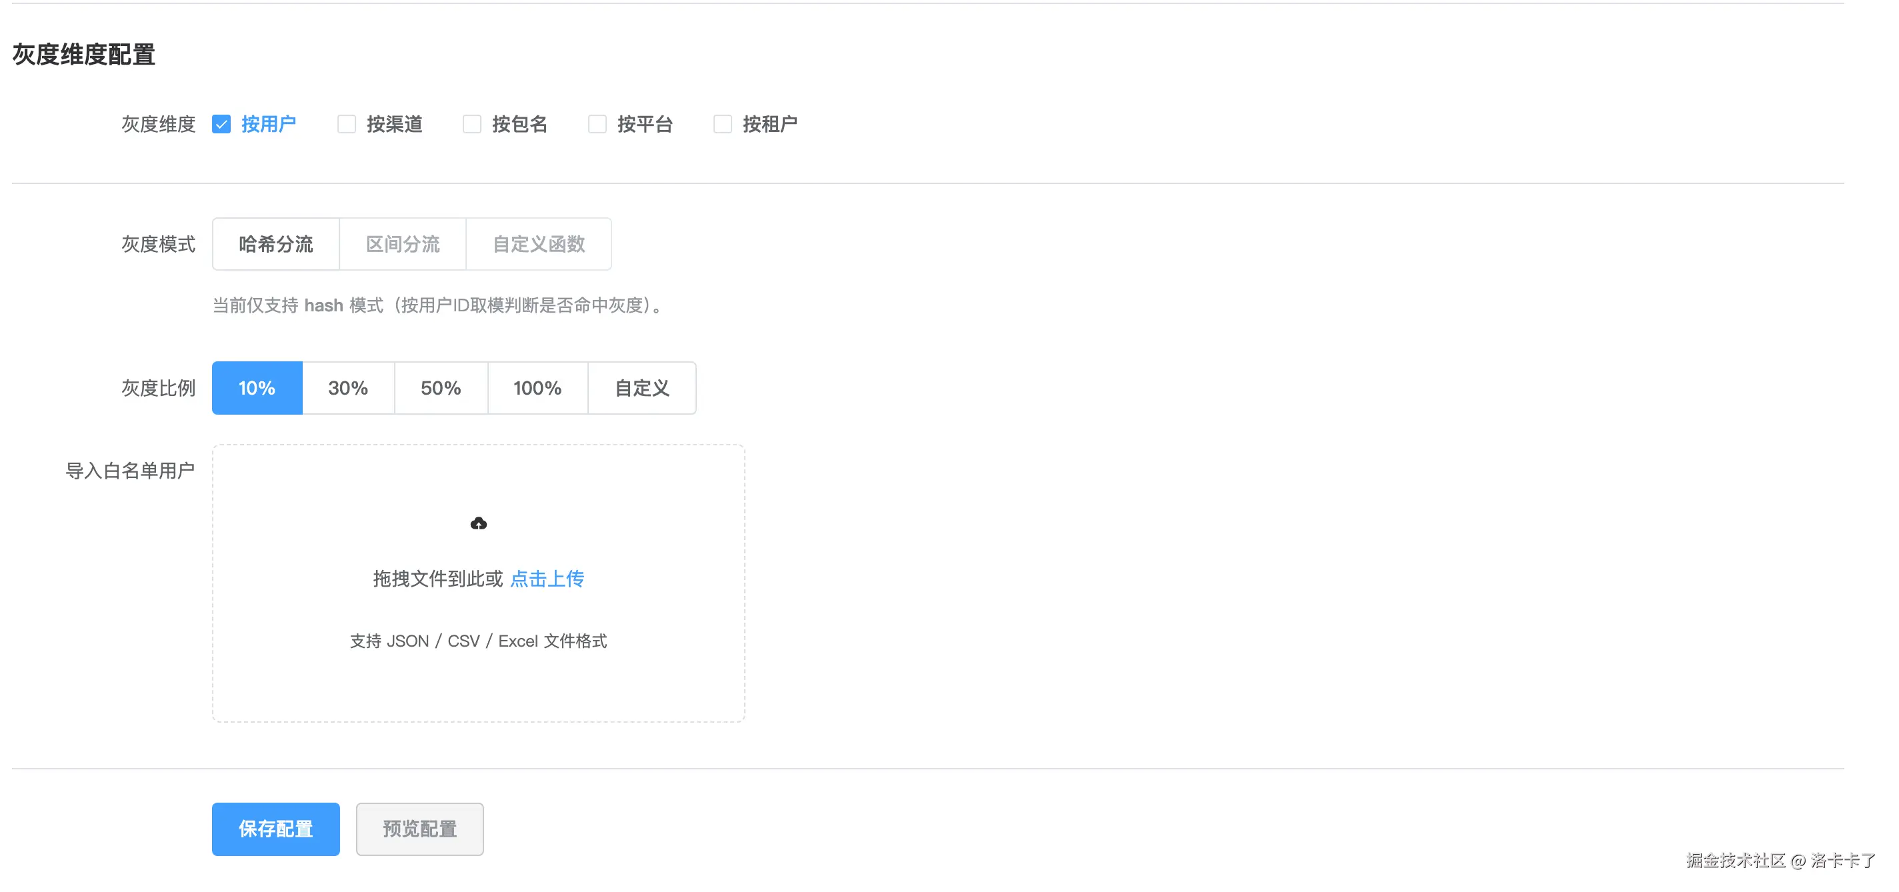Click the 按租户 label text
This screenshot has width=1899, height=892.
click(x=769, y=124)
